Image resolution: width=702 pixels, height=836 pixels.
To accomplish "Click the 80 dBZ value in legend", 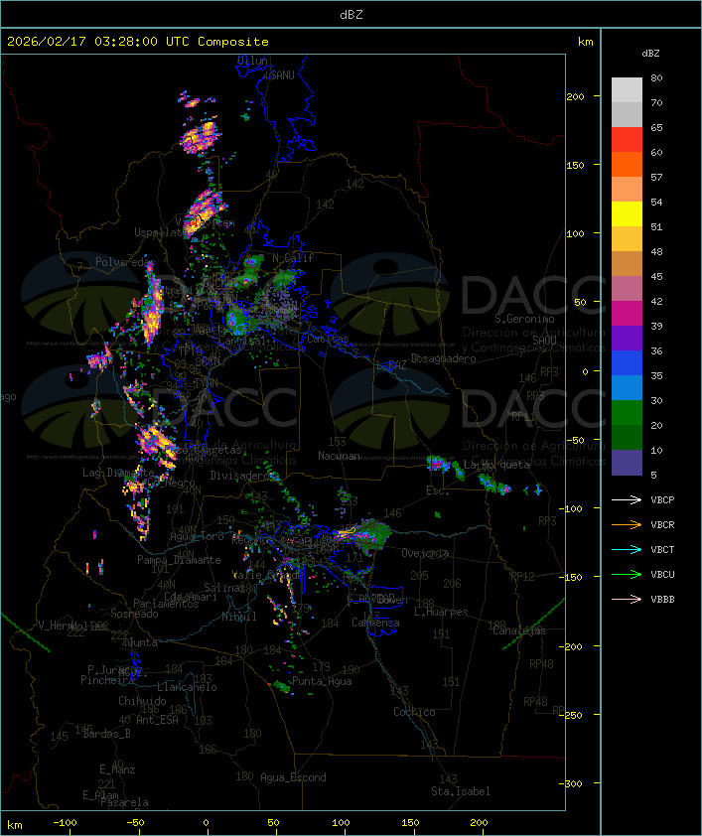I will tap(656, 77).
